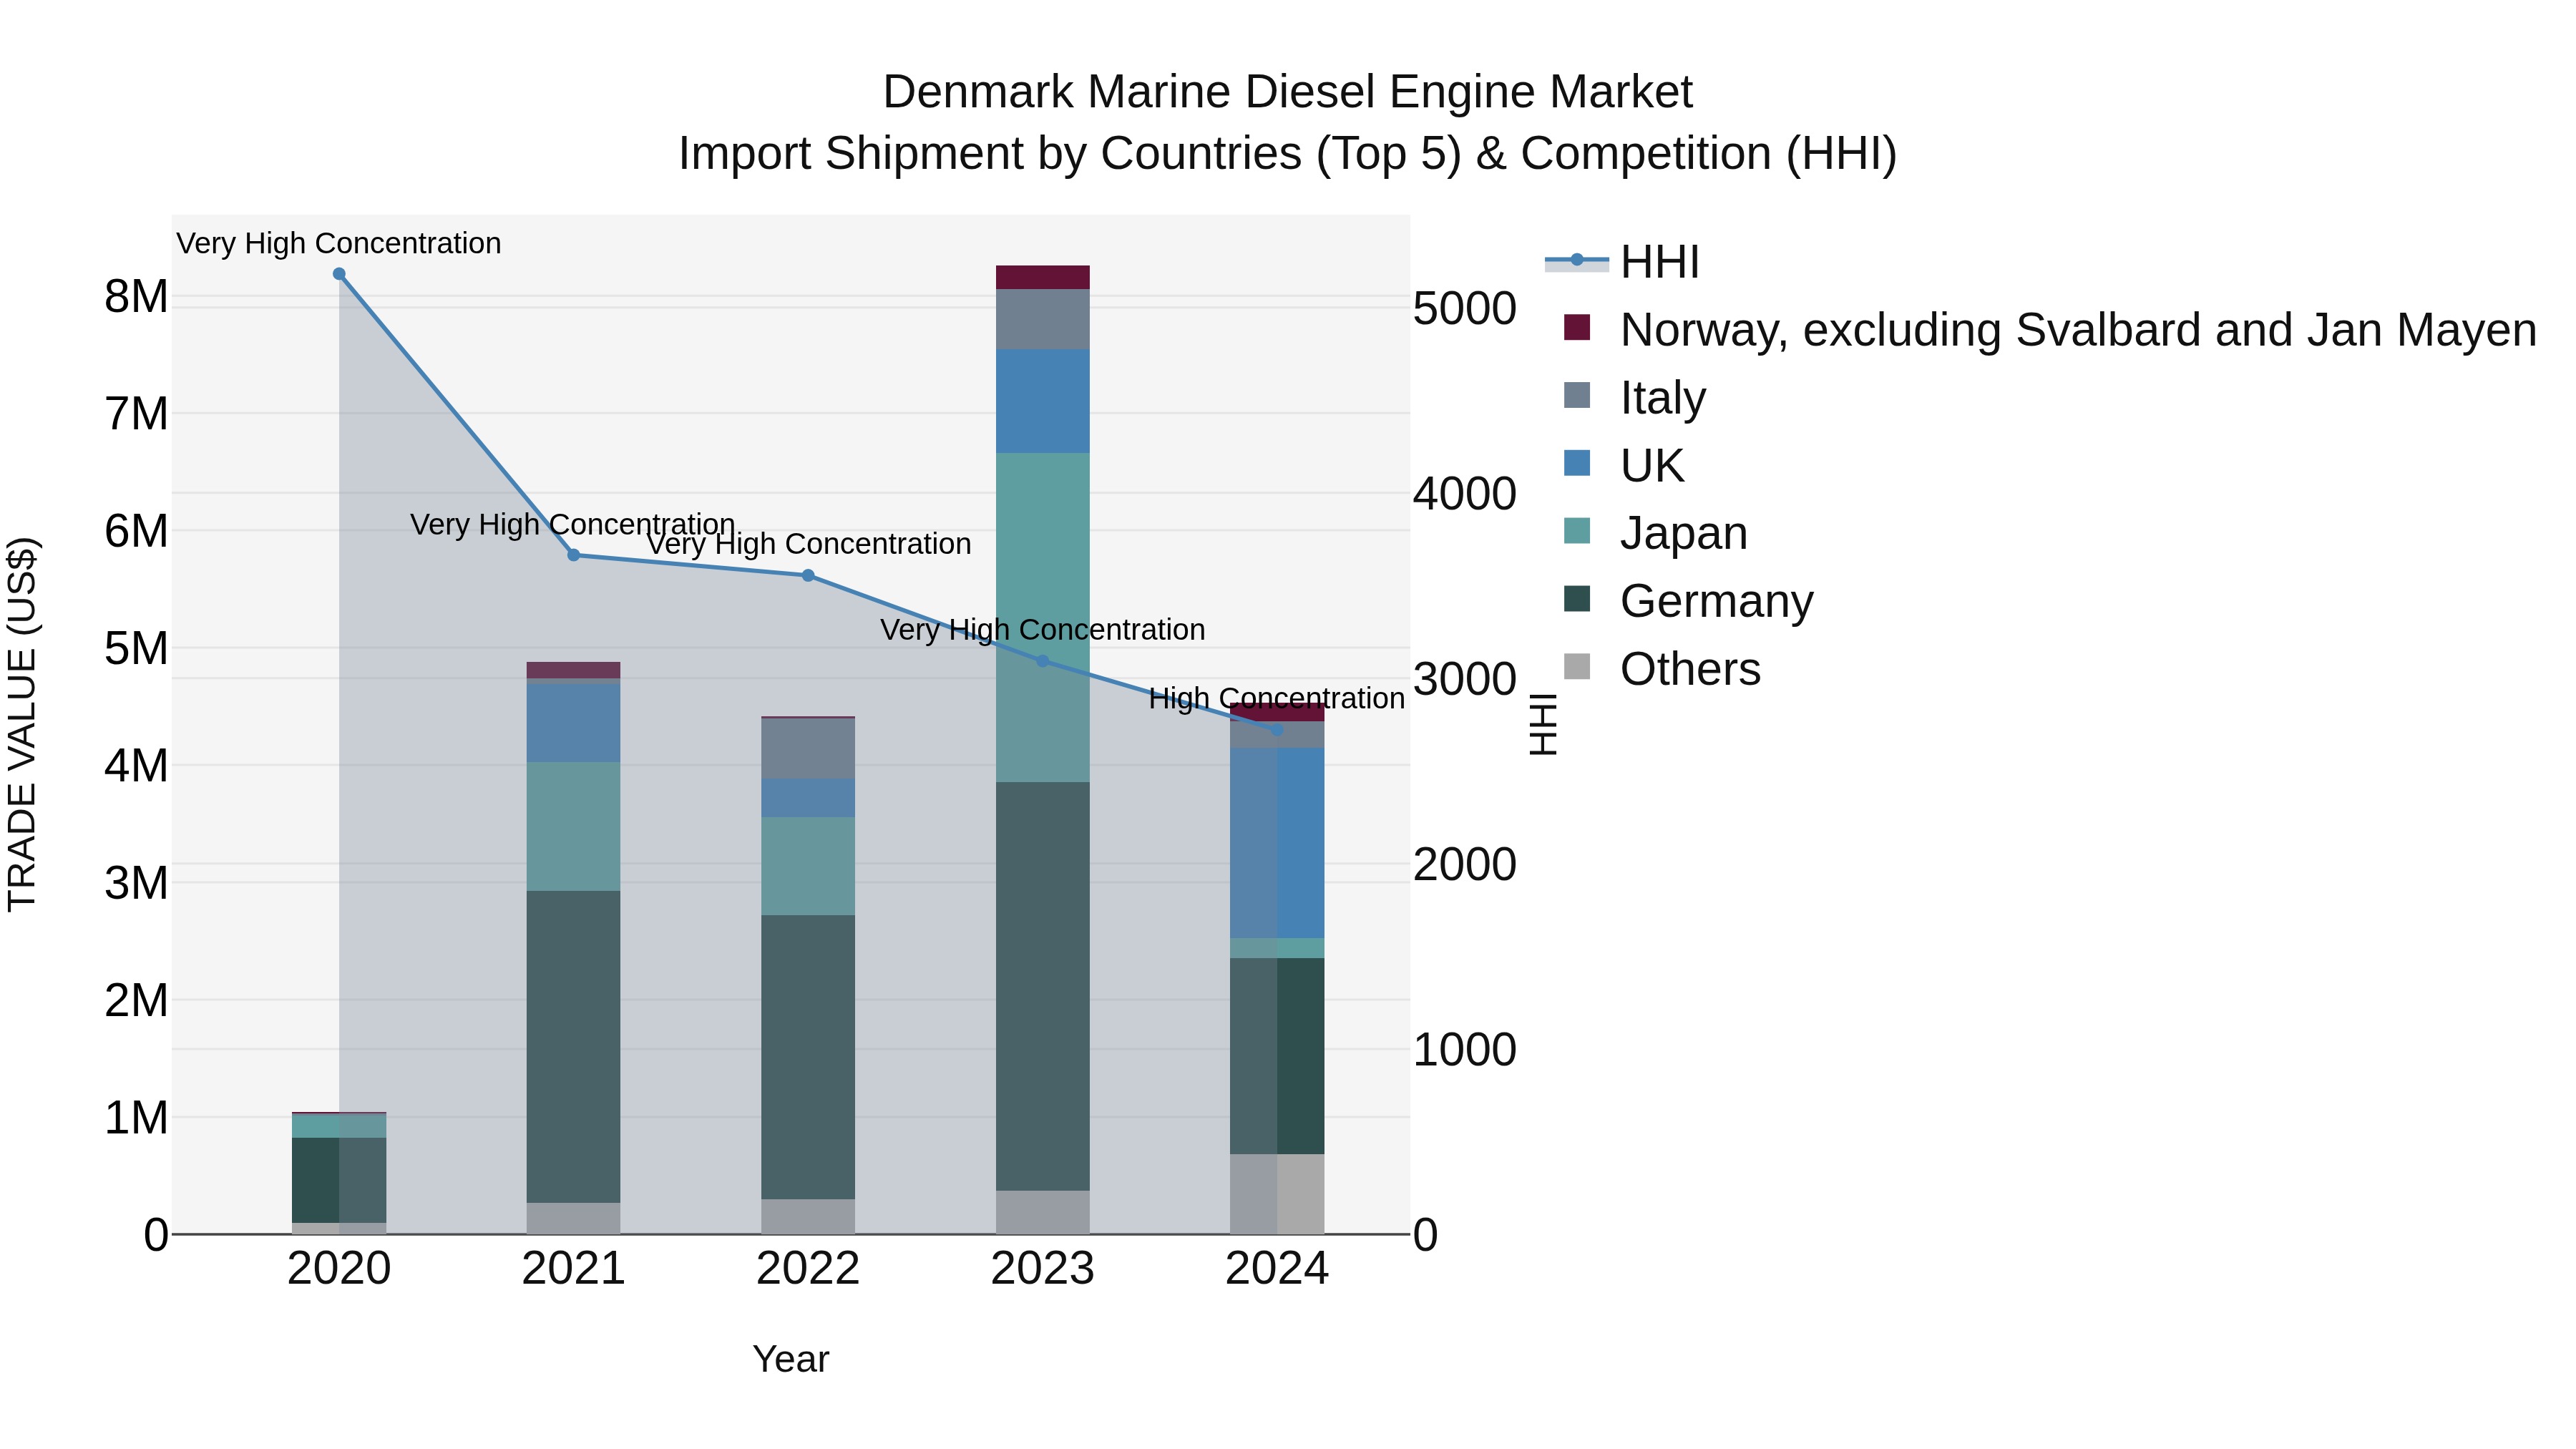Click the HHI line marker for 2023

(1042, 661)
